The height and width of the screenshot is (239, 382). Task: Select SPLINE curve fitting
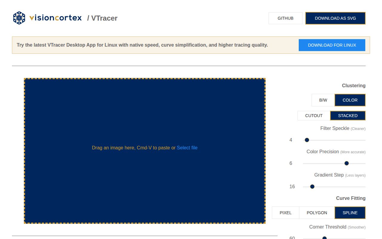coord(350,213)
